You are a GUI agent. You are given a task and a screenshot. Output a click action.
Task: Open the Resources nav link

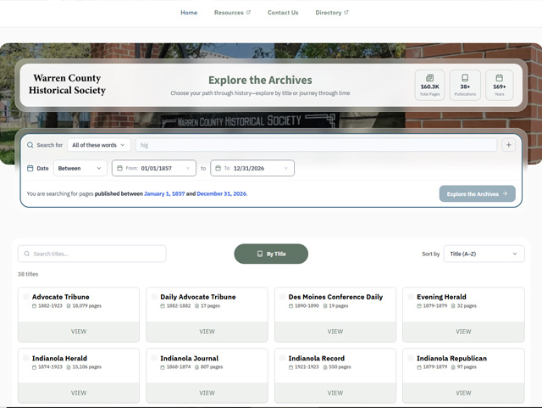tap(229, 13)
